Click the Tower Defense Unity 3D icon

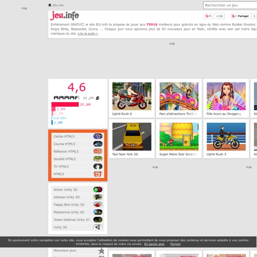[98, 220]
